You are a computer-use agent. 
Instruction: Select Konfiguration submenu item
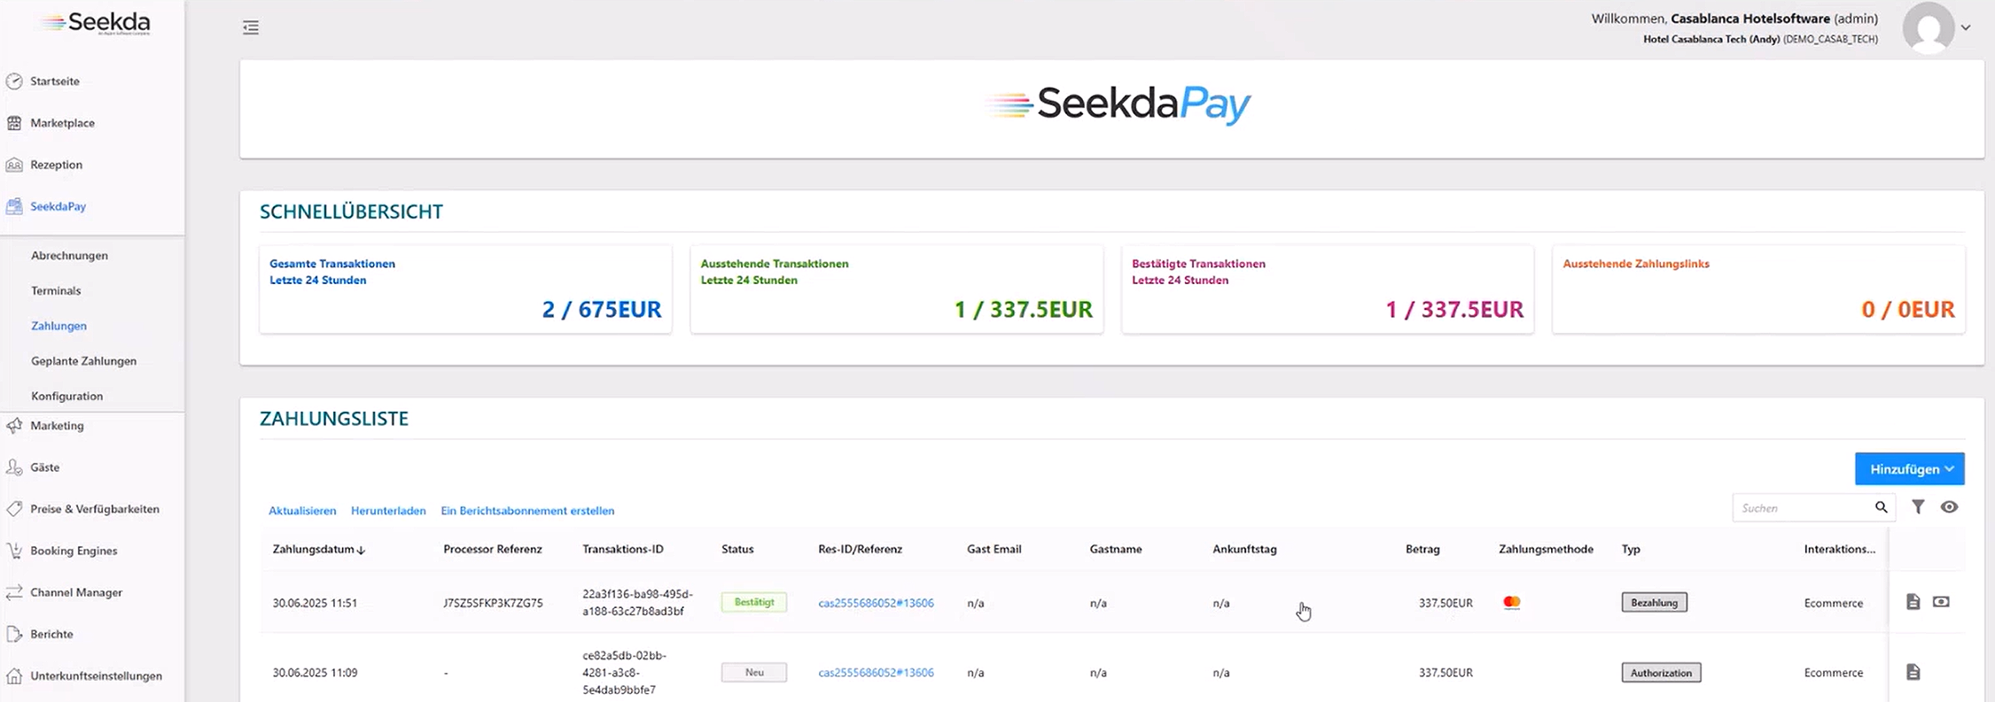pyautogui.click(x=66, y=396)
